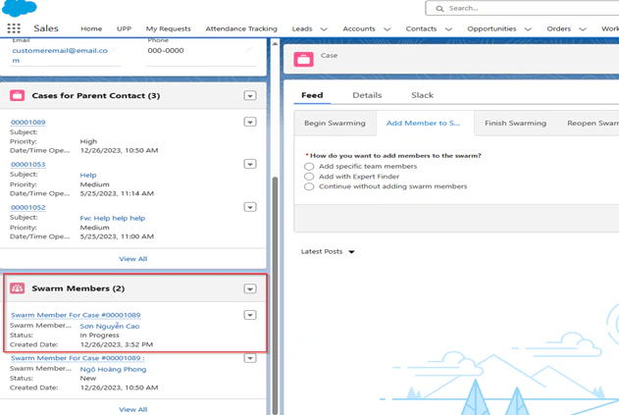The width and height of the screenshot is (619, 415).
Task: Click the Salesforce cloud logo
Action: [x=19, y=8]
